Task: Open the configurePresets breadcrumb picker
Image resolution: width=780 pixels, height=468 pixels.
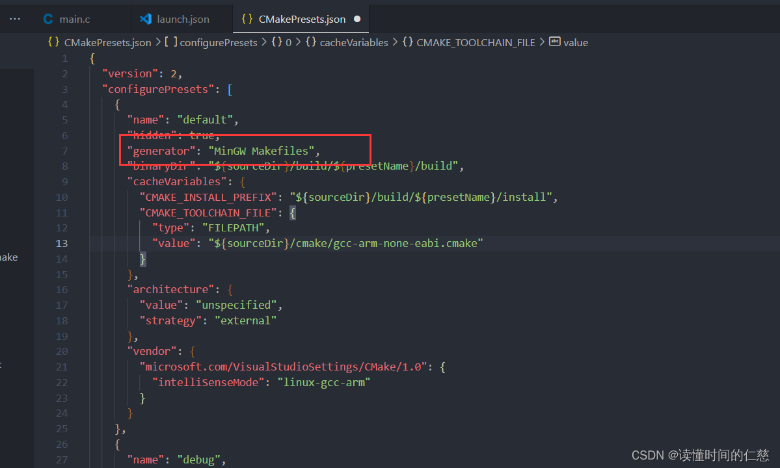Action: pos(218,42)
